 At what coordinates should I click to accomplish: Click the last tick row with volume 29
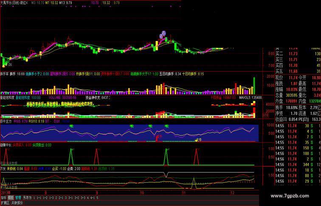coord(298,181)
